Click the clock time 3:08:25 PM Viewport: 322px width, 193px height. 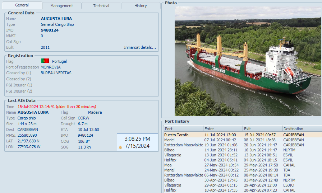click(137, 139)
